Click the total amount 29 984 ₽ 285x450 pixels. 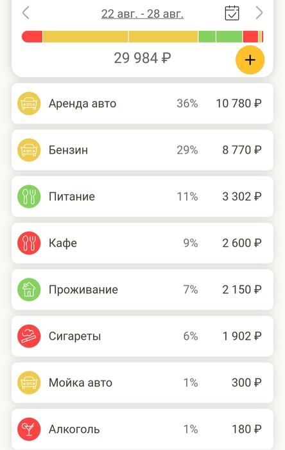click(x=142, y=58)
